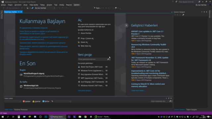Toggle the İletiler messages filter
The image size is (212, 119).
(x=46, y=101)
